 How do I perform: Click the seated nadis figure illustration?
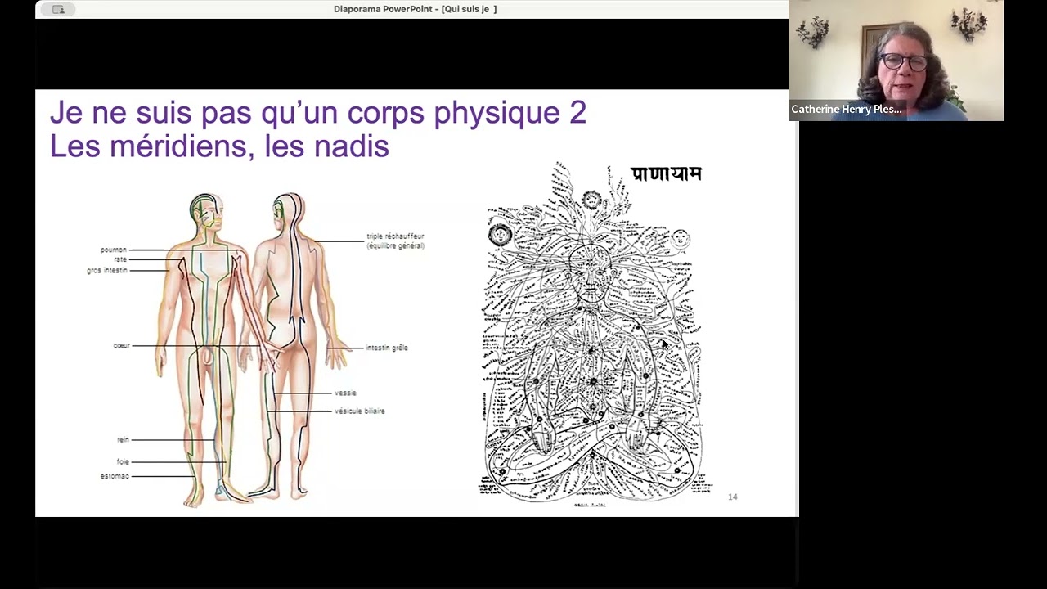(591, 335)
